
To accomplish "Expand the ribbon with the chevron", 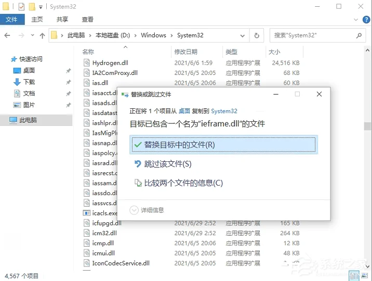I will tap(356, 19).
